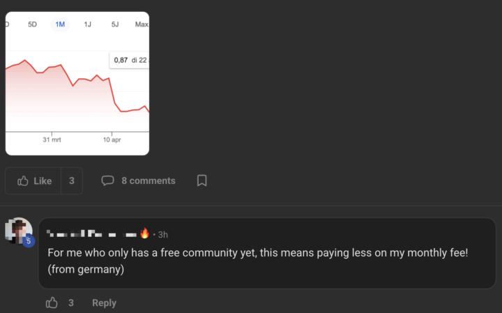Select the 1M chart range tab
502x313 pixels.
[60, 24]
